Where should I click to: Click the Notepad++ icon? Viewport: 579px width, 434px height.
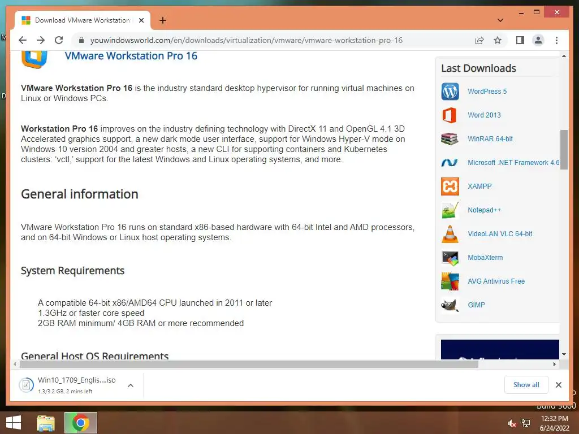450,210
